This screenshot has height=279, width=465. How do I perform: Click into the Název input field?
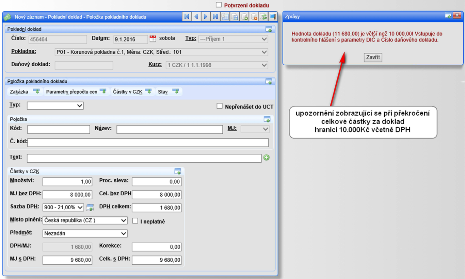coord(170,130)
